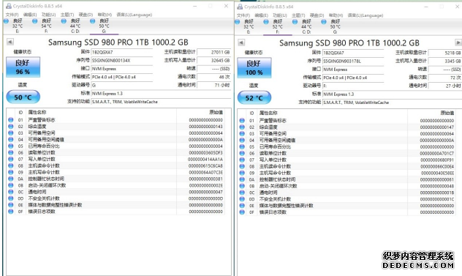462x276 pixels.
Task: Click the host writes total value 32645 GB
Action: [214, 61]
